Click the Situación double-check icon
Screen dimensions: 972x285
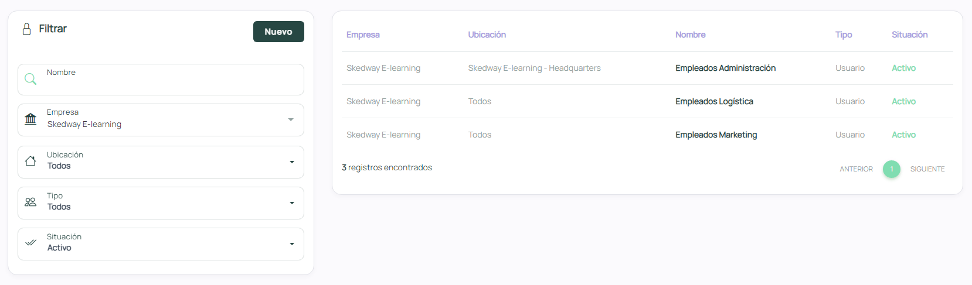30,243
